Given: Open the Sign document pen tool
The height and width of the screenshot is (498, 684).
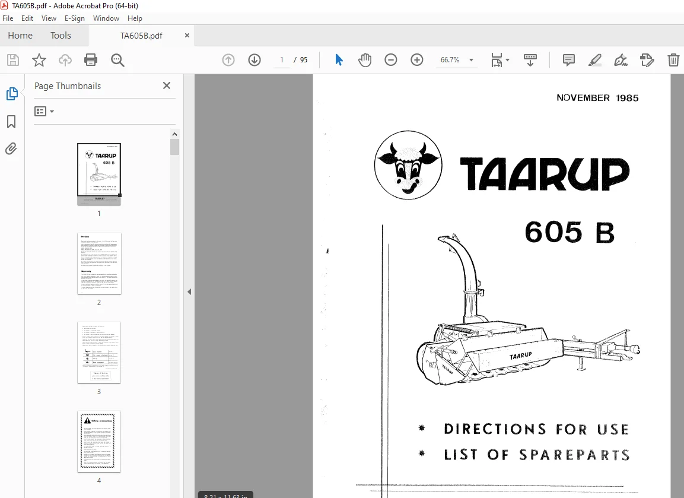Looking at the screenshot, I should (621, 60).
